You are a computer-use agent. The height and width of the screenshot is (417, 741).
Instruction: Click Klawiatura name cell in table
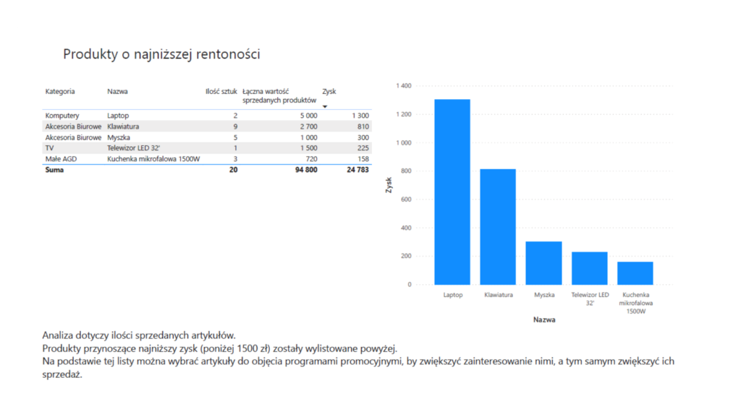[x=123, y=126]
